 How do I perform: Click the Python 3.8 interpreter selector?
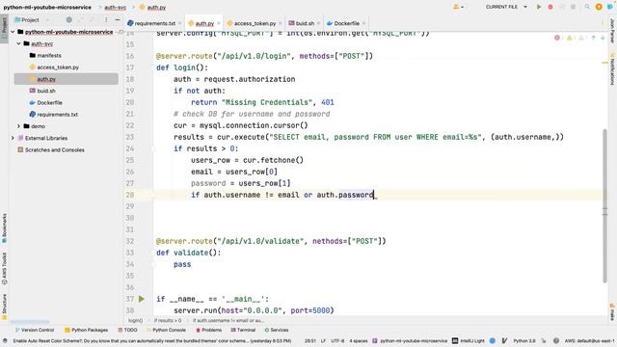(524, 340)
